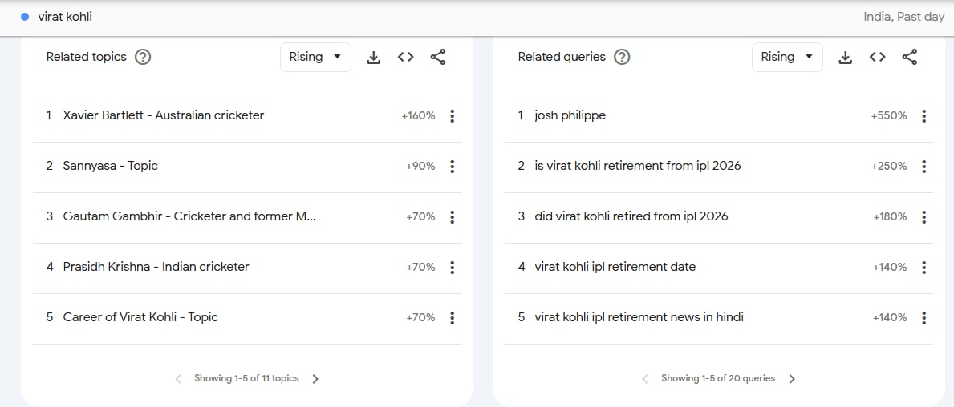Share the Related topics card

click(437, 58)
